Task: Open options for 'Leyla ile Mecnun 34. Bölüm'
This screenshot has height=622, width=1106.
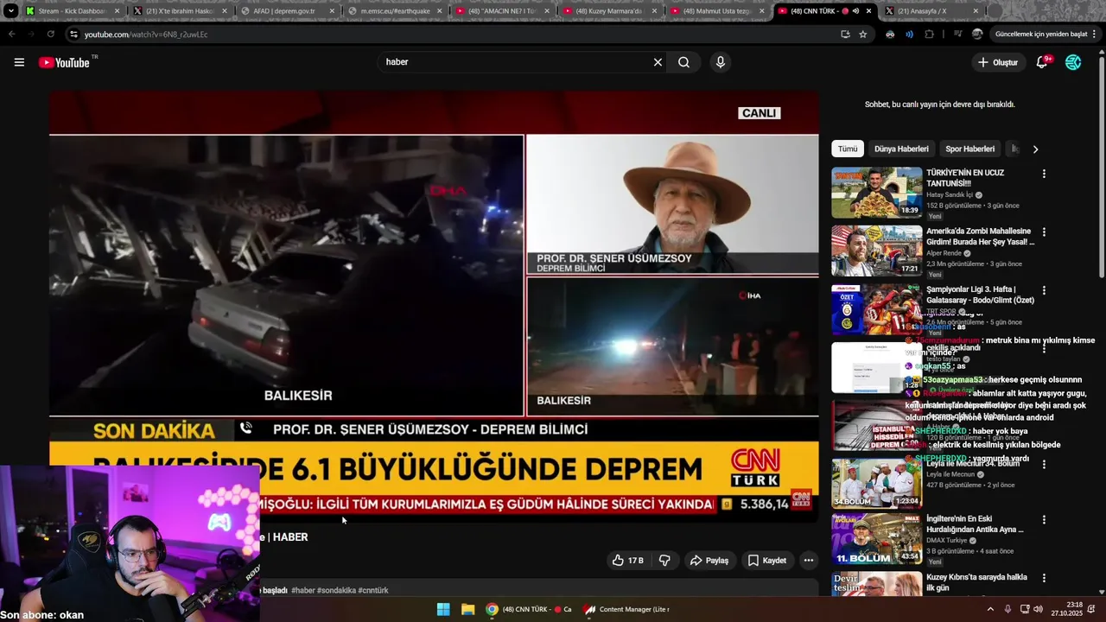Action: [1044, 465]
